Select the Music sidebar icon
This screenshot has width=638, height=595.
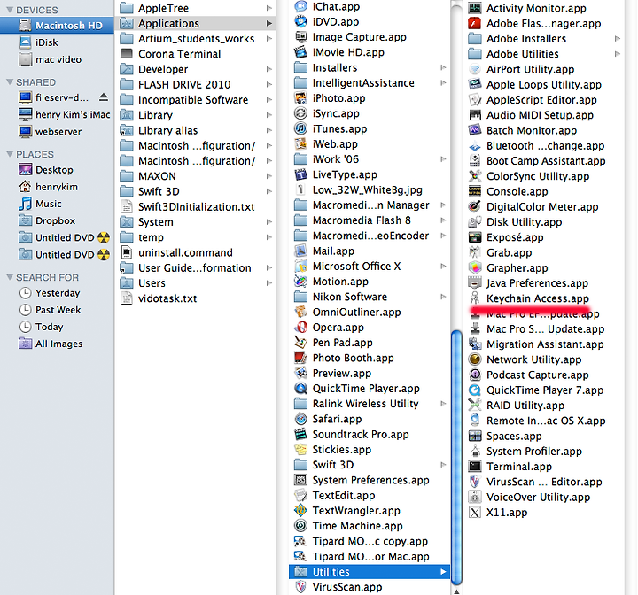[x=25, y=204]
